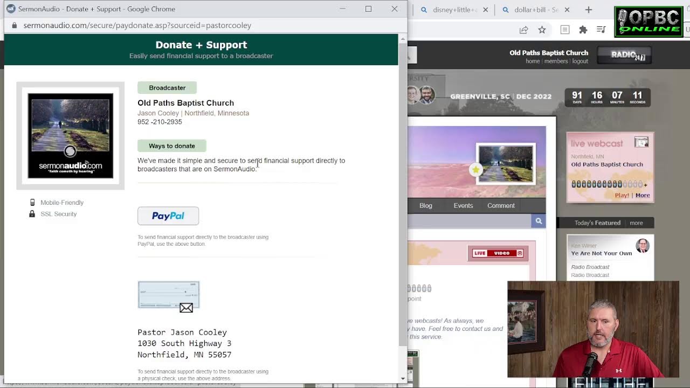Open the Events menu item

[463, 205]
